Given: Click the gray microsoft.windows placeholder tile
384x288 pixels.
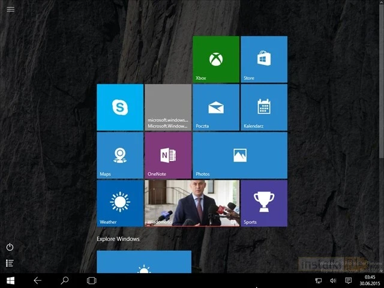Looking at the screenshot, I should coord(168,107).
